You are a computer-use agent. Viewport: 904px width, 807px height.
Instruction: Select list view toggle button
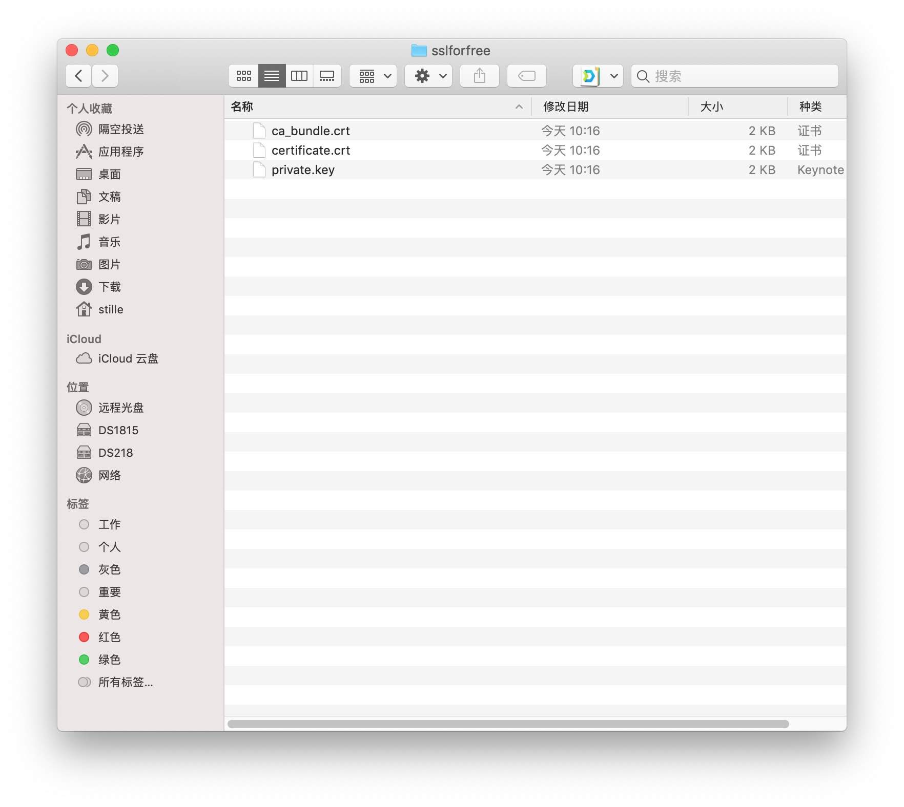coord(272,76)
